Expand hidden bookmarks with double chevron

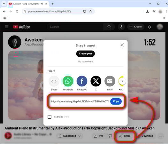[164, 18]
